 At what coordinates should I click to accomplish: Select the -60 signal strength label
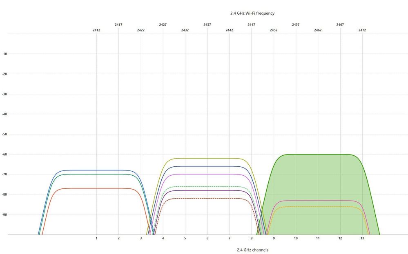(5, 155)
